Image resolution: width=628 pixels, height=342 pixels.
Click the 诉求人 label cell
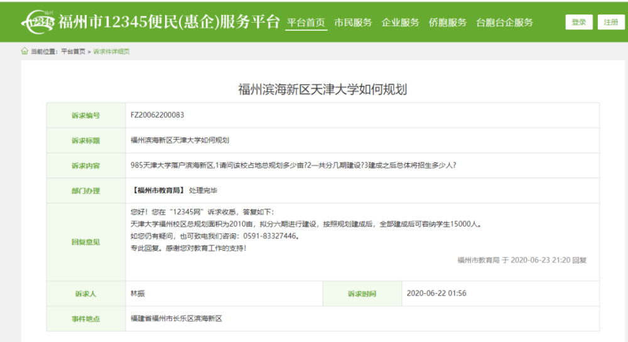click(x=86, y=294)
